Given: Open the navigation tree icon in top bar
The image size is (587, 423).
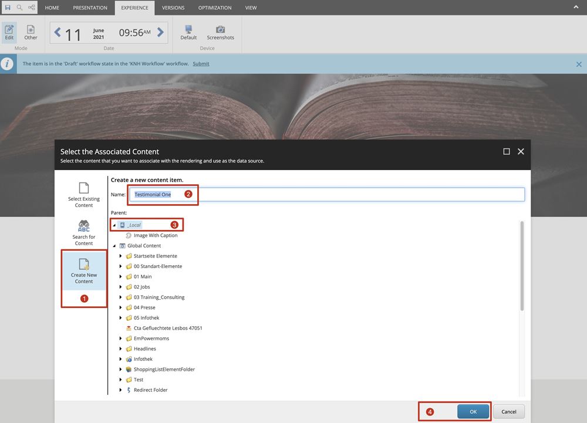Looking at the screenshot, I should pos(31,8).
